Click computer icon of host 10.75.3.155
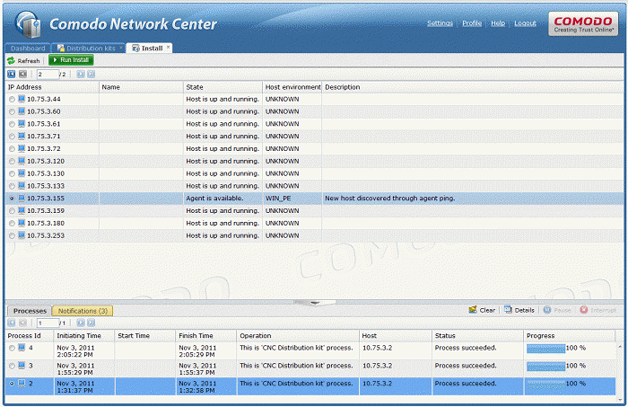 pyautogui.click(x=22, y=198)
